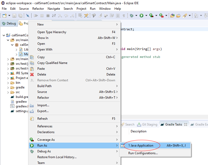This screenshot has width=208, height=165.
Task: Open the dropdown arrow next to New icon
Action: pyautogui.click(x=9, y=16)
